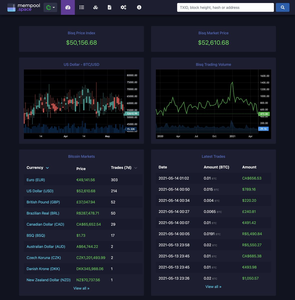Open the documentation page document icon
The width and height of the screenshot is (295, 300).
(109, 7)
